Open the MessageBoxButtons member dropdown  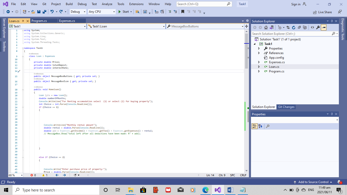click(205, 26)
